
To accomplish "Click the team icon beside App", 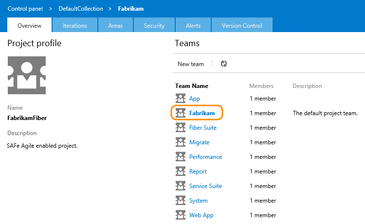I will [x=181, y=98].
